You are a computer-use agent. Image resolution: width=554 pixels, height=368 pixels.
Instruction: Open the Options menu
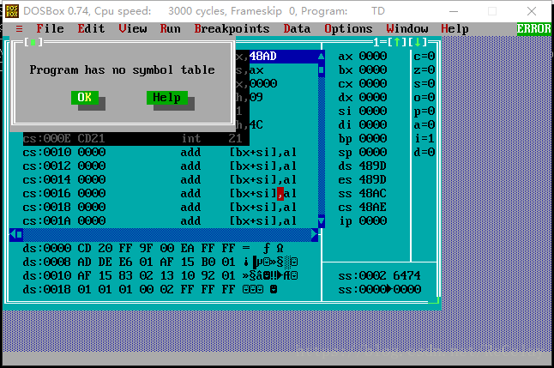click(x=348, y=28)
